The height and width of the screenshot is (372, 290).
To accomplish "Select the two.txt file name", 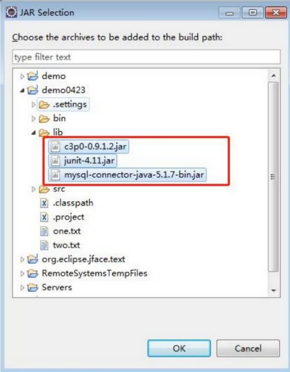I will (x=66, y=245).
